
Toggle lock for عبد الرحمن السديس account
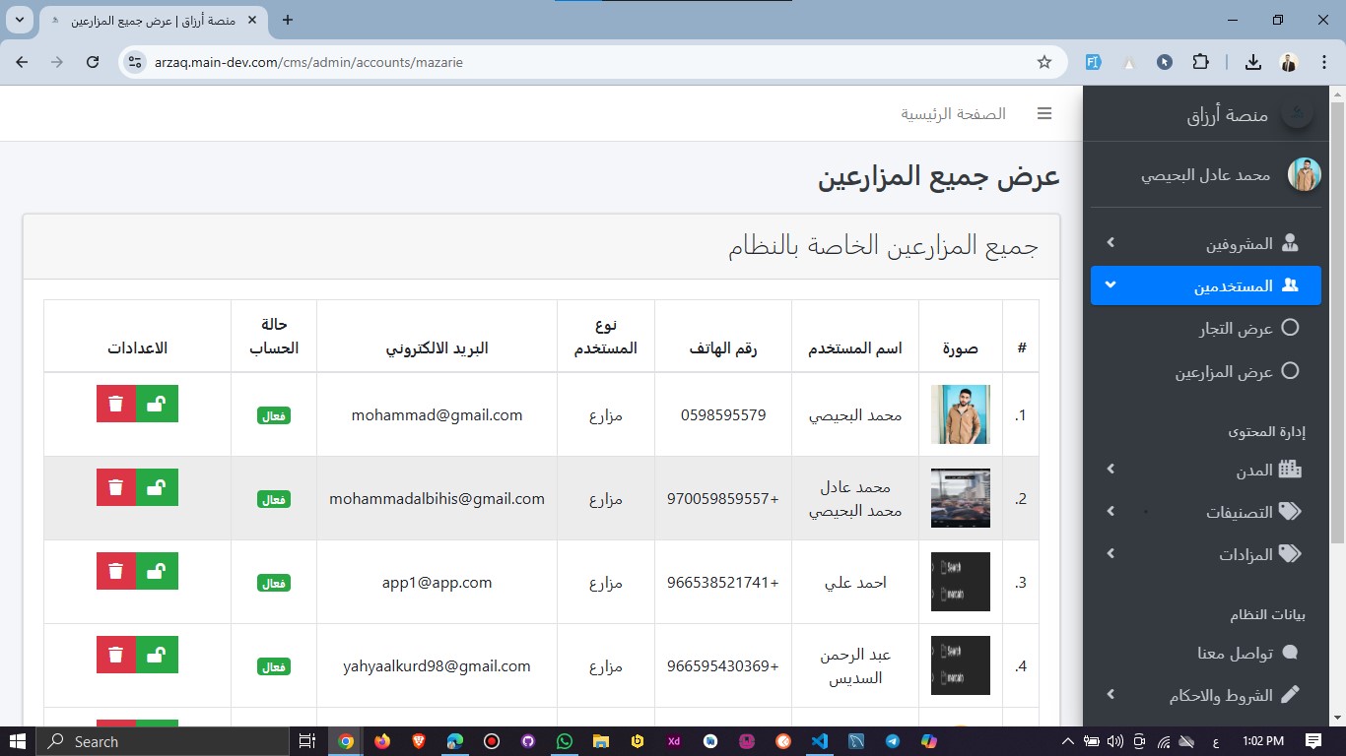pos(157,655)
